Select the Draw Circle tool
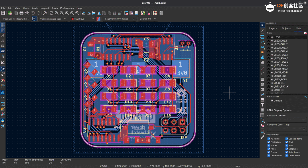 (x=262, y=84)
